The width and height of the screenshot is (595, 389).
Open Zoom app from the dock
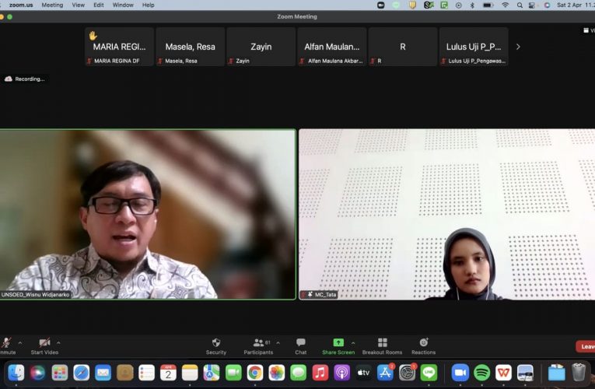(x=460, y=373)
